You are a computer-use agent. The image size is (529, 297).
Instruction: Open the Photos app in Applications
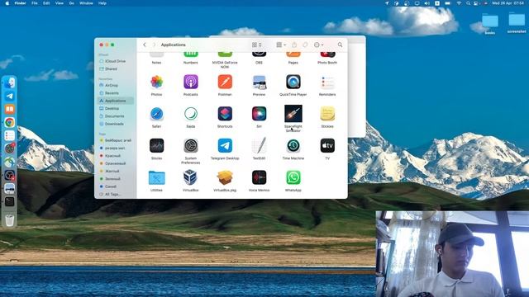[156, 82]
